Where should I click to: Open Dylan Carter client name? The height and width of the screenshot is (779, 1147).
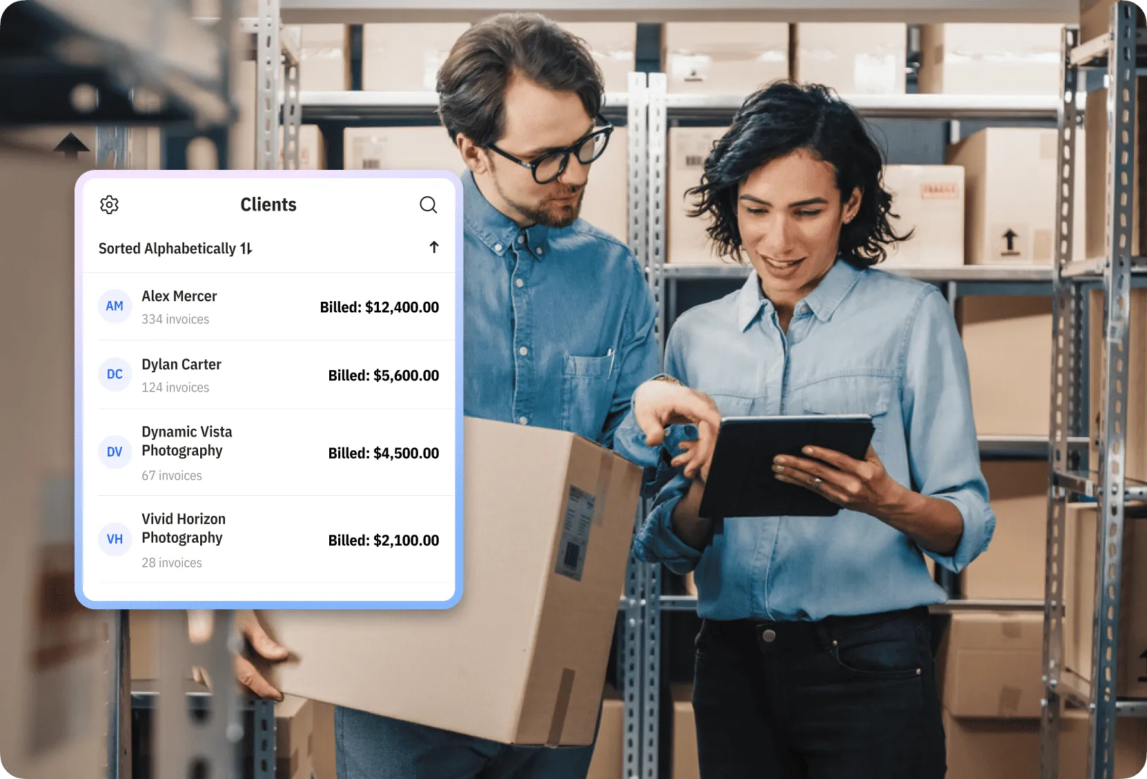(x=182, y=365)
